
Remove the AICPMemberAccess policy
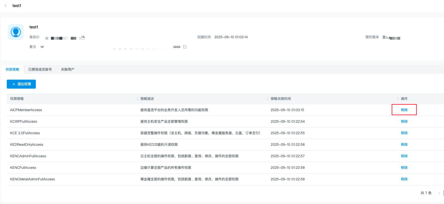pyautogui.click(x=404, y=110)
